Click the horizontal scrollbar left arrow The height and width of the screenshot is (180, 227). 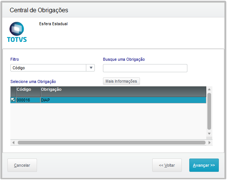click(13, 142)
